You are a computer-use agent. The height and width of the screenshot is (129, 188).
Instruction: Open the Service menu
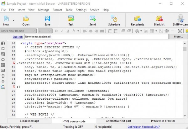tap(95, 10)
